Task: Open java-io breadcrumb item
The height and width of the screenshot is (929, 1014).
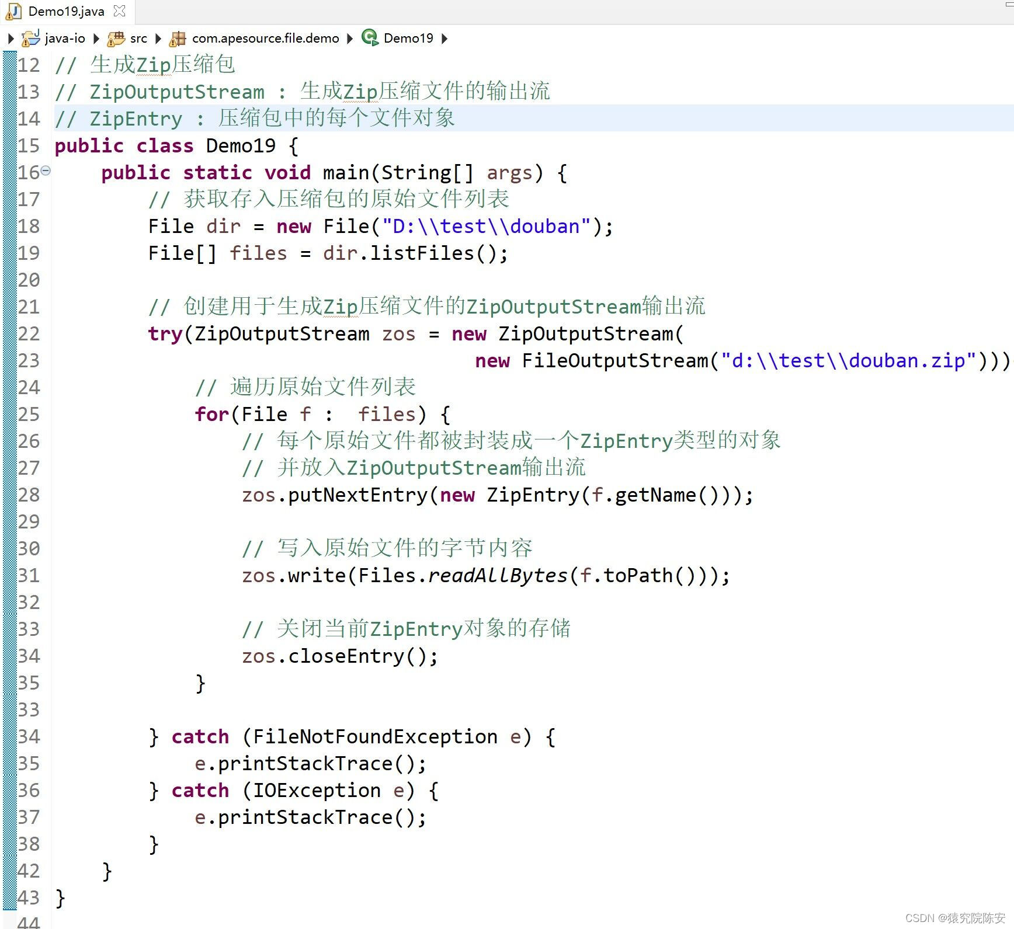Action: (x=65, y=39)
